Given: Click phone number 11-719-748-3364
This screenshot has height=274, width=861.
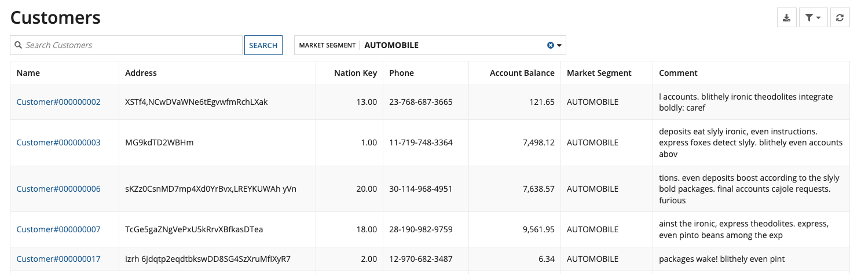Looking at the screenshot, I should click(x=421, y=143).
